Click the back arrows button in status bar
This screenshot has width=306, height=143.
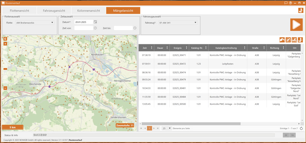point(286,135)
